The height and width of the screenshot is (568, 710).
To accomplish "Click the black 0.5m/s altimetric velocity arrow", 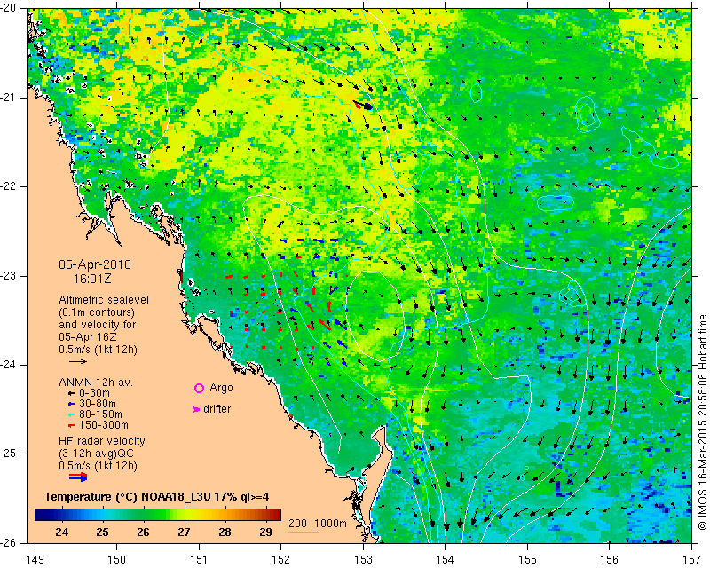I will pos(78,361).
